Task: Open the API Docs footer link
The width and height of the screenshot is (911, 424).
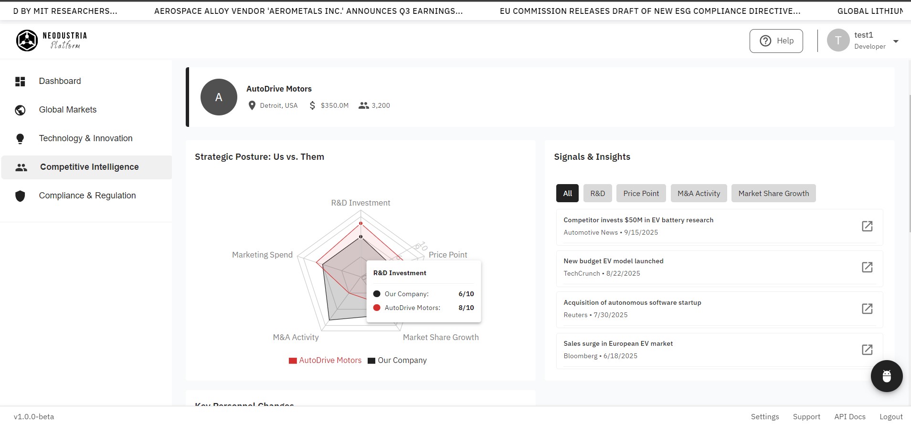Action: (849, 417)
